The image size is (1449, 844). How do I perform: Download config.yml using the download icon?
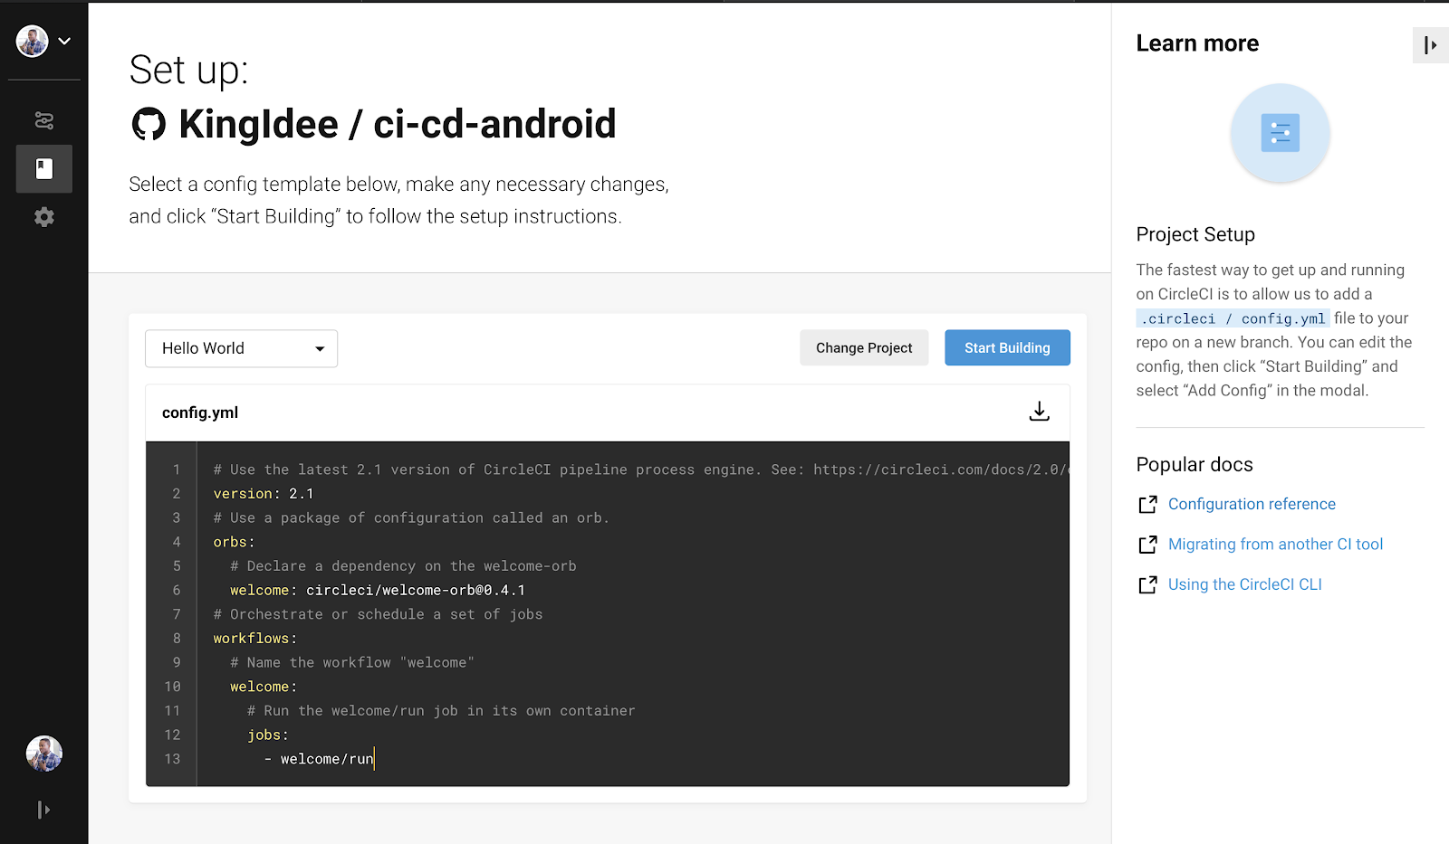click(x=1039, y=411)
